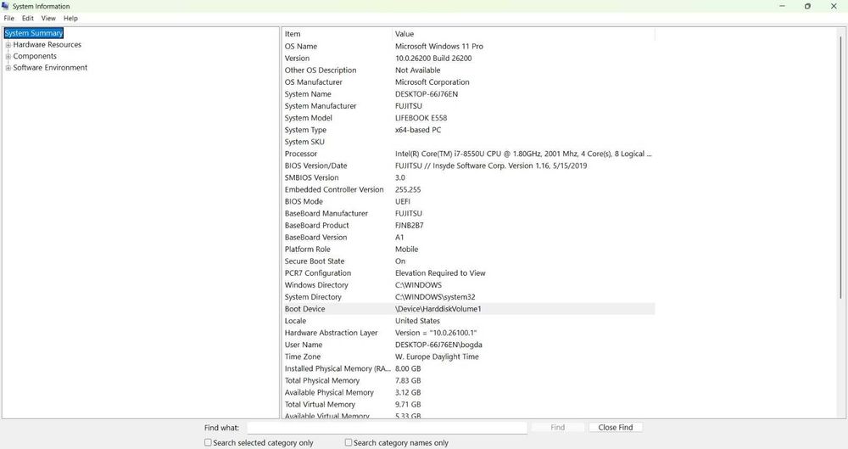848x449 pixels.
Task: Select the Other OS Description row
Action: pyautogui.click(x=468, y=70)
